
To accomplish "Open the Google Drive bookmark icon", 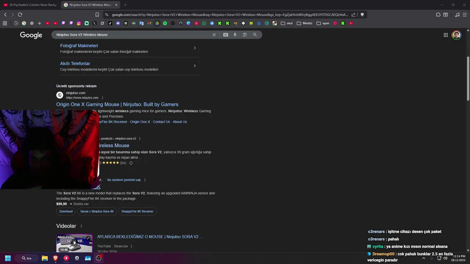I will tap(157, 23).
